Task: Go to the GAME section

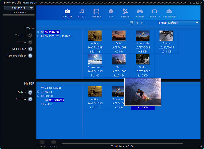Action: (x=140, y=12)
